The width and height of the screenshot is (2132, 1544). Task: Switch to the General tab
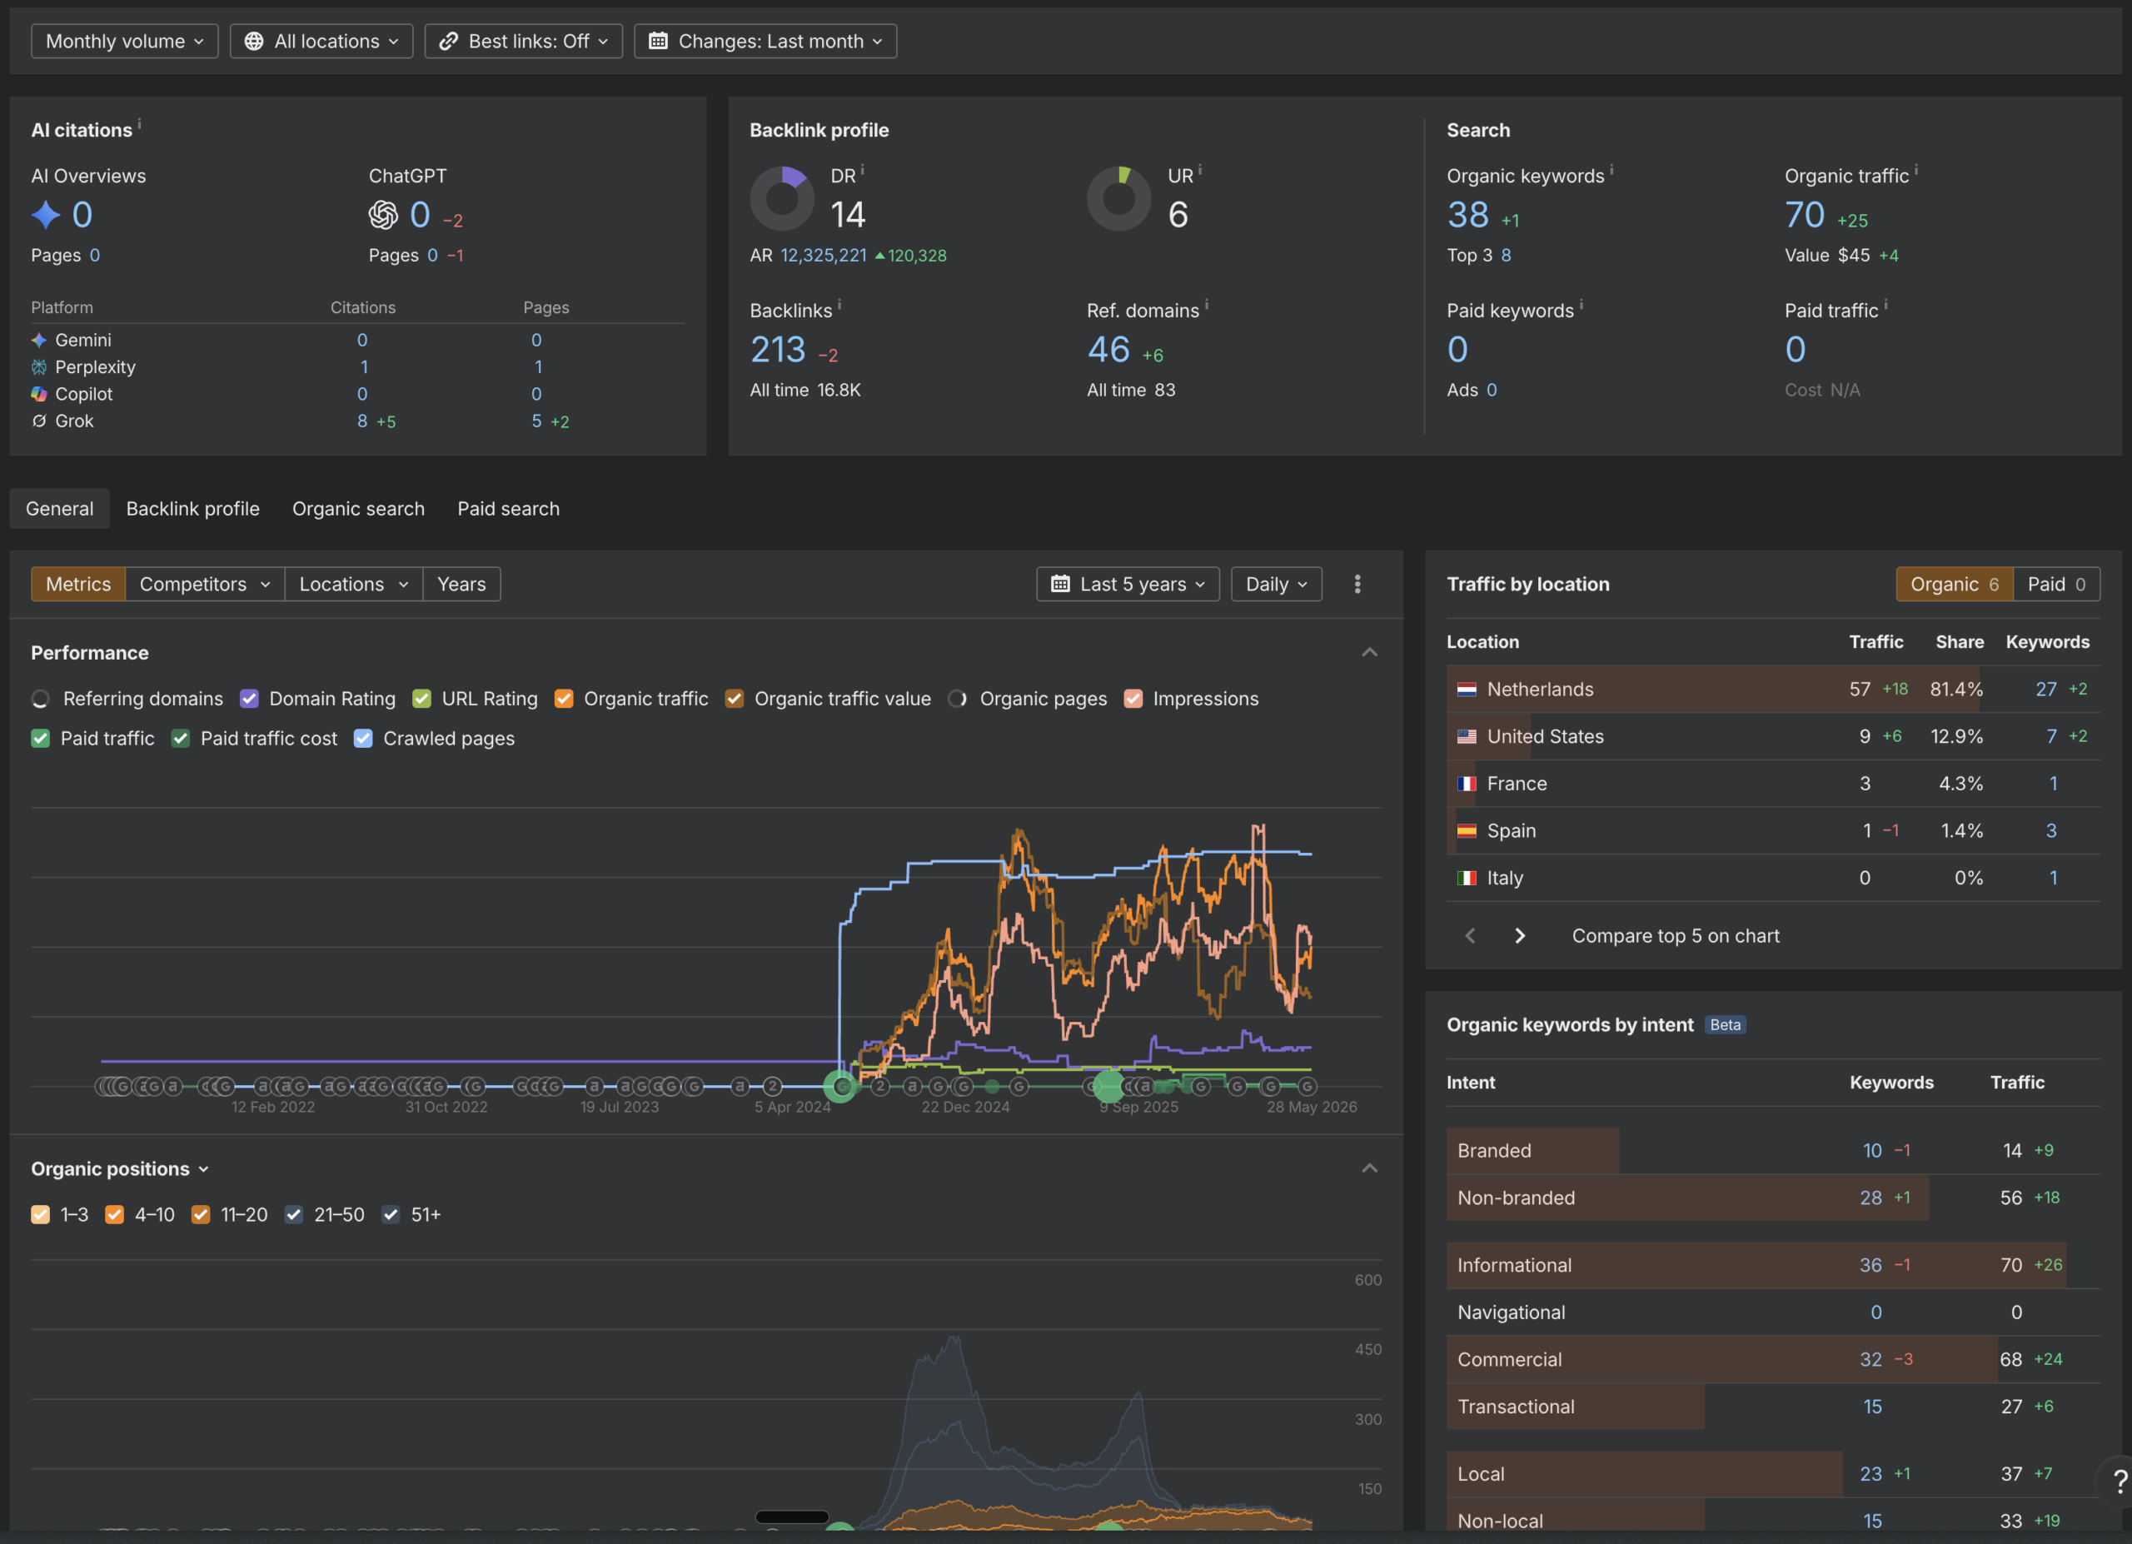pyautogui.click(x=59, y=510)
